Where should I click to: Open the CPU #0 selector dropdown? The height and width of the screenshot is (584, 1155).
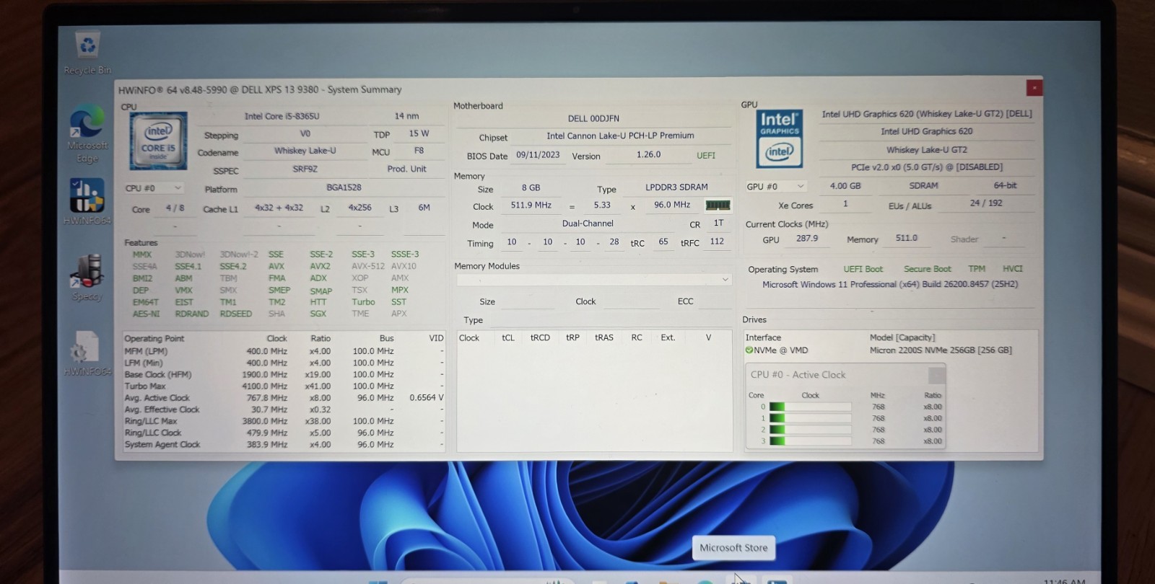153,188
